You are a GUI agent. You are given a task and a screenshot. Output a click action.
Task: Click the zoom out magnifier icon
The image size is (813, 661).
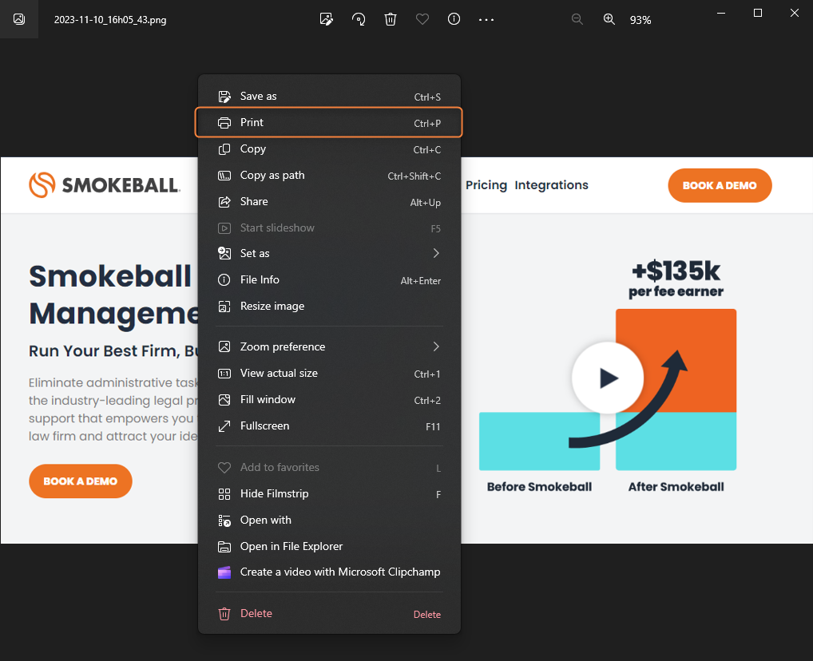(577, 19)
